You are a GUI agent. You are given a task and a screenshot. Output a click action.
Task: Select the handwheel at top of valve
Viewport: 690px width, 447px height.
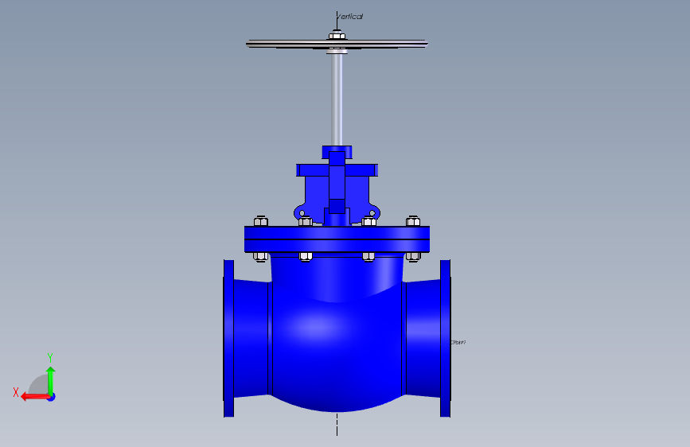tap(337, 44)
